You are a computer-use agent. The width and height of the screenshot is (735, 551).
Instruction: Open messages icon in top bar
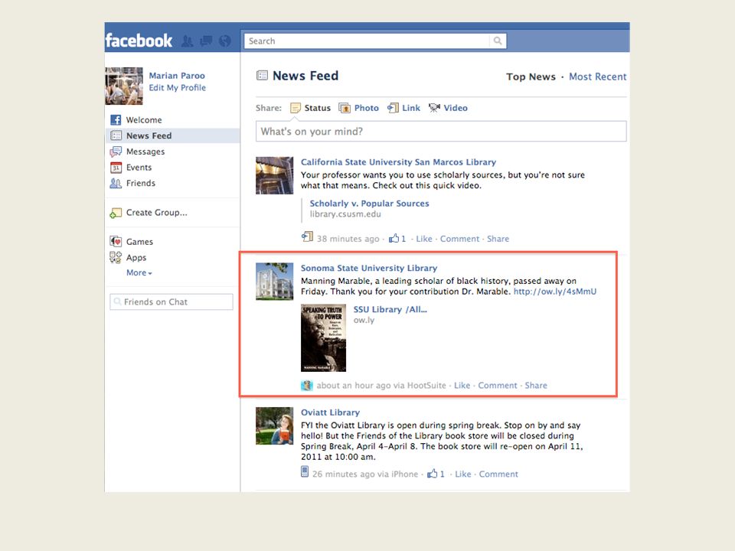(206, 41)
